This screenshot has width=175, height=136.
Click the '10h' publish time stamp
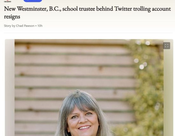(x=40, y=26)
